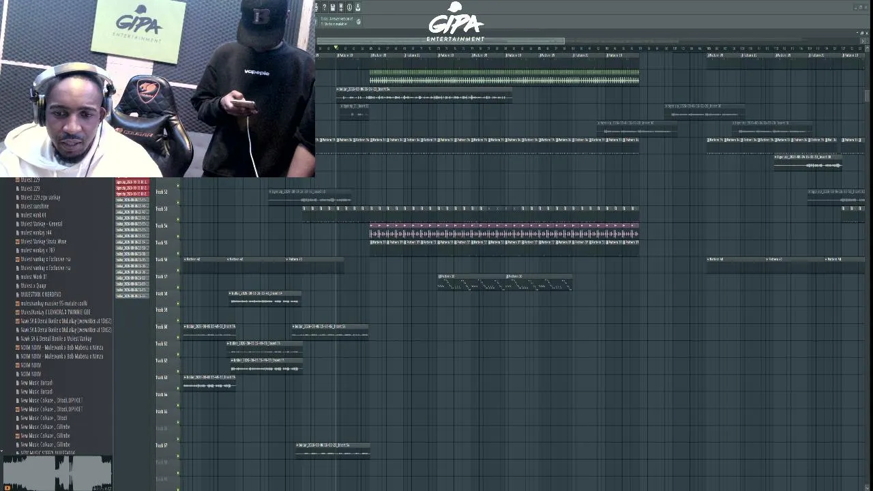Click the waveform of Track 58 audio clip
The width and height of the screenshot is (873, 491).
[265, 301]
